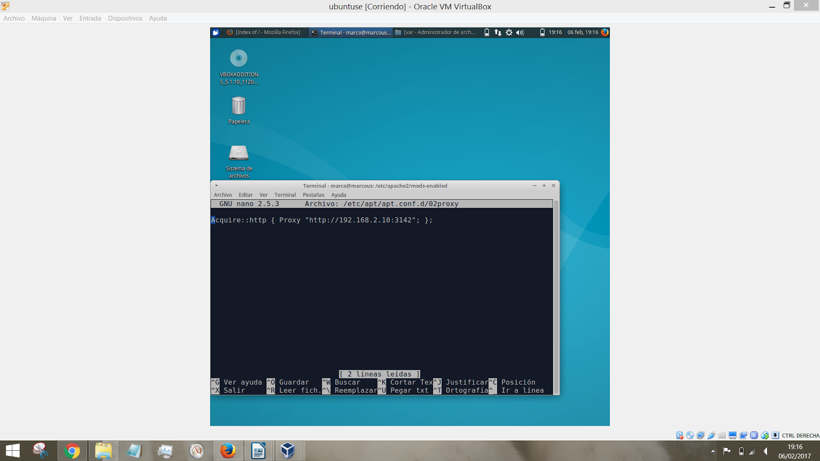Click the VirtualBox CPU virtualization status icon
The height and width of the screenshot is (461, 820).
754,435
